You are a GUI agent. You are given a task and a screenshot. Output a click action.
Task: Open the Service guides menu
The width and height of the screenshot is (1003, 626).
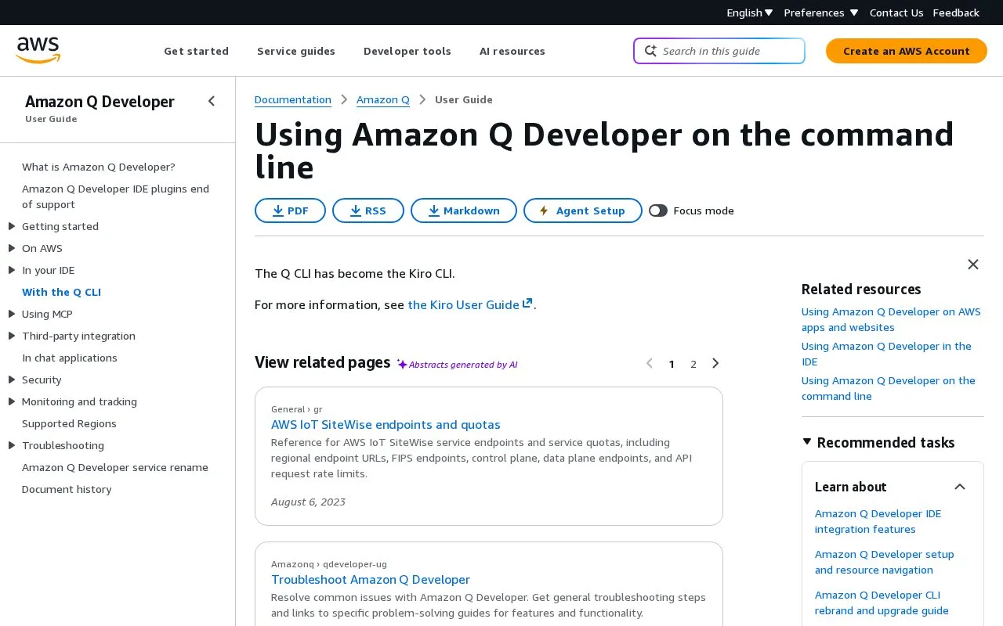(x=296, y=51)
